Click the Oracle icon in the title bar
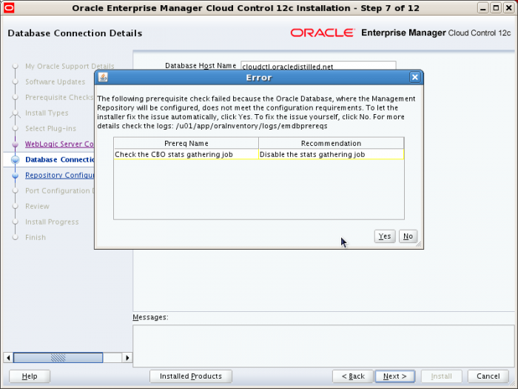Image resolution: width=518 pixels, height=389 pixels. coord(9,7)
